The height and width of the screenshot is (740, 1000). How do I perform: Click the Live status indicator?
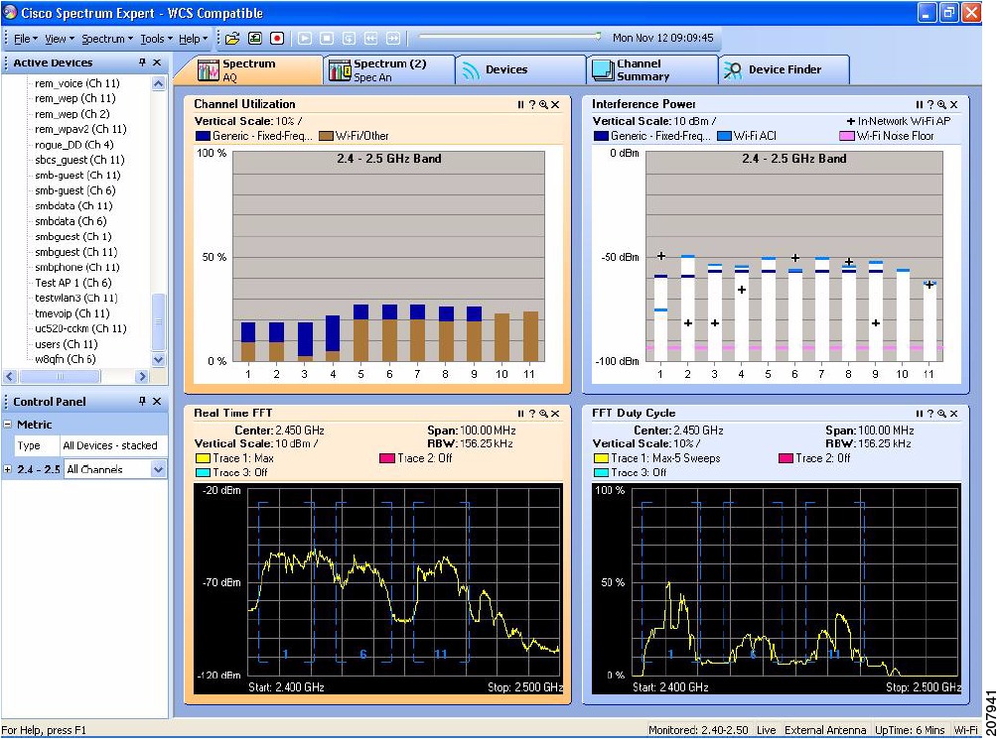pos(766,730)
